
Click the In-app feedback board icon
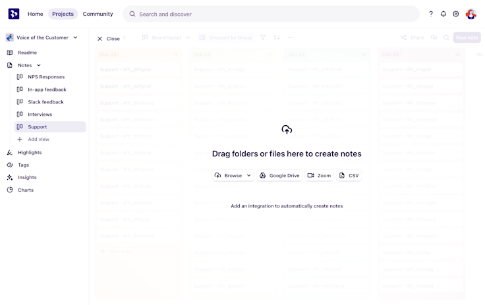coord(20,90)
